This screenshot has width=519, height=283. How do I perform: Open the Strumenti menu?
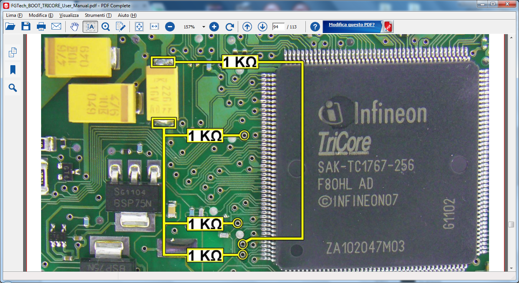(x=98, y=15)
